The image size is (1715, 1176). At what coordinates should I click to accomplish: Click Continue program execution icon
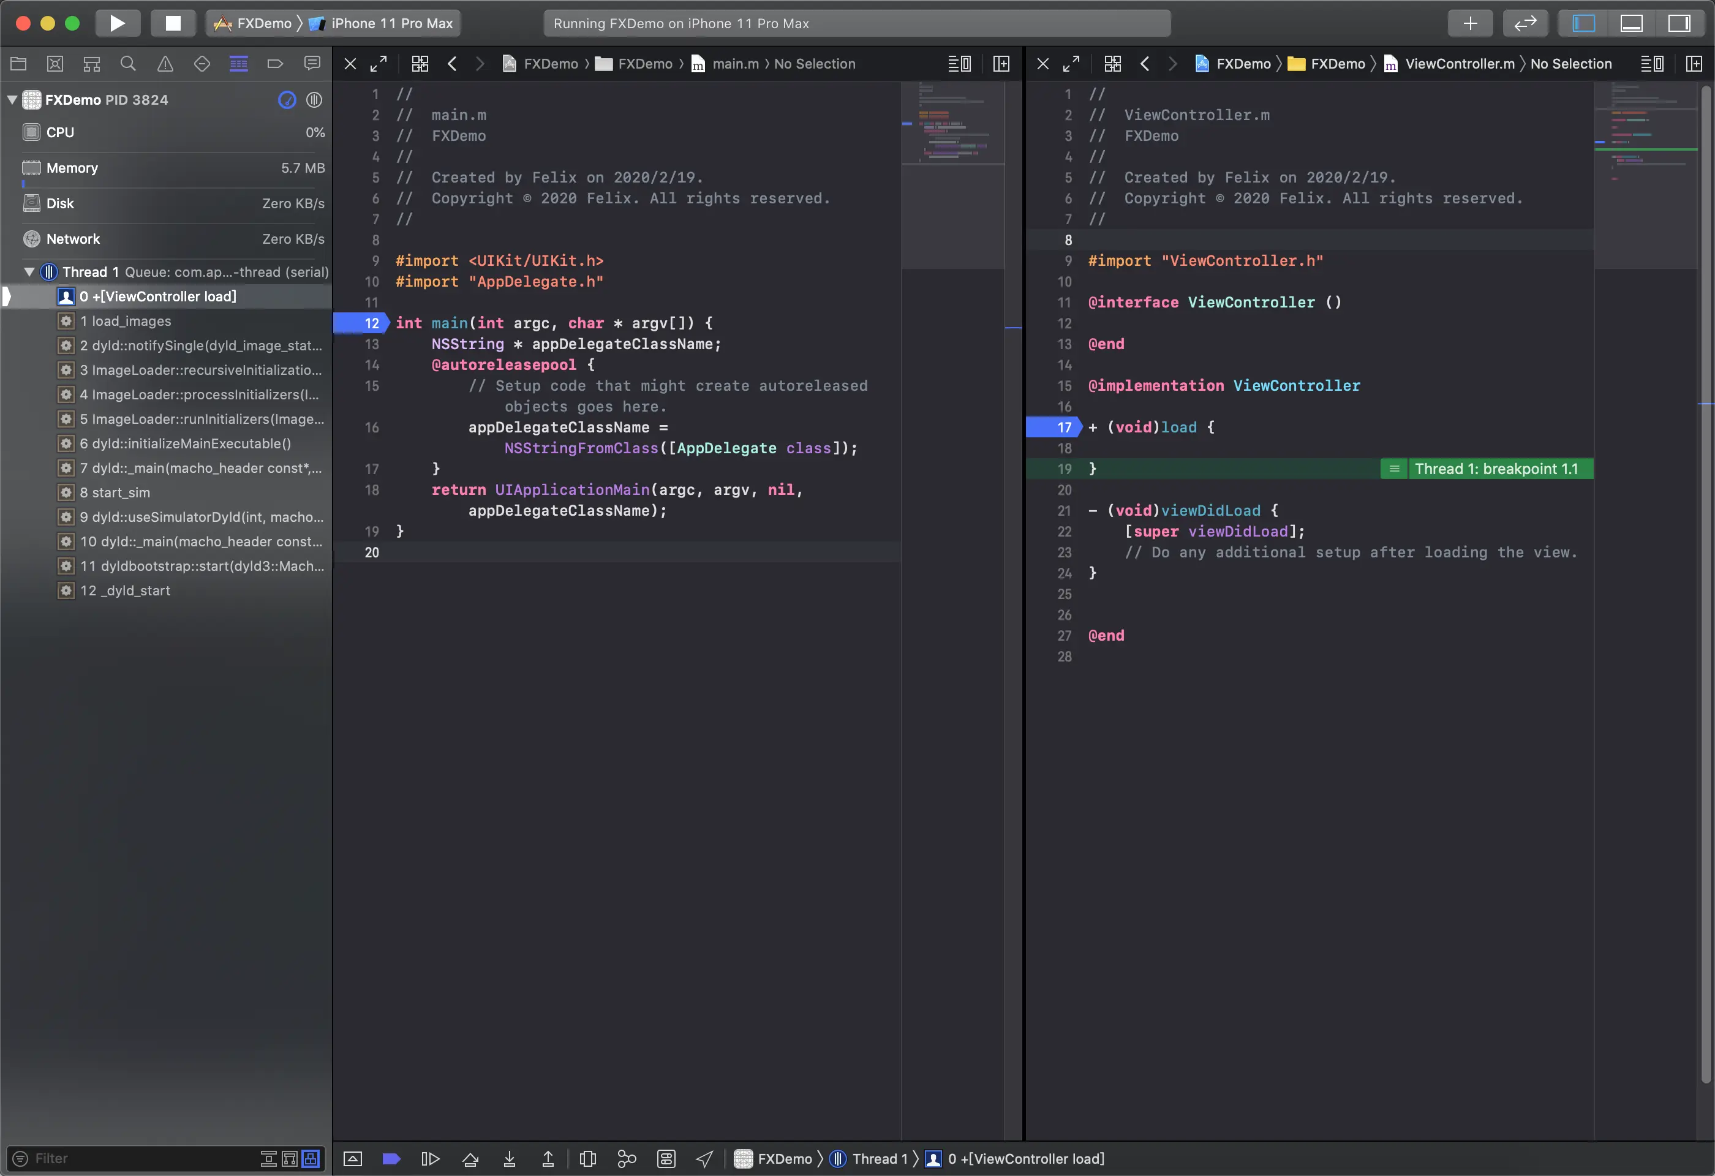click(x=430, y=1159)
